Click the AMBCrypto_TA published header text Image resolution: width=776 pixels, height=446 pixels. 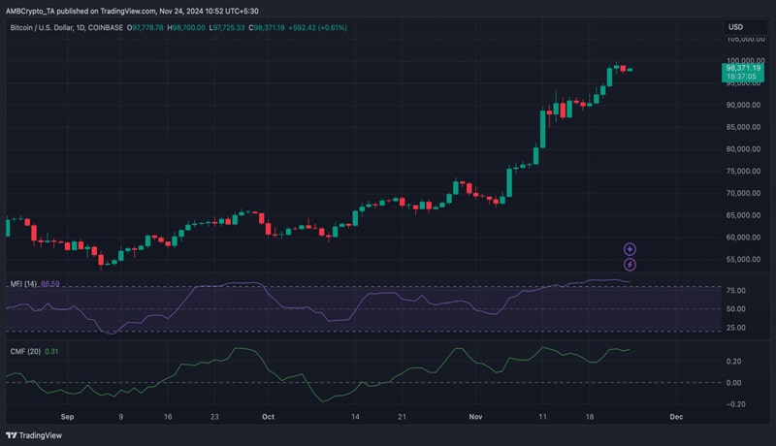(x=132, y=11)
